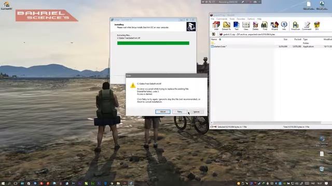Click the Type column header in WinRAR
This screenshot has width=332, height=186.
pos(305,39)
